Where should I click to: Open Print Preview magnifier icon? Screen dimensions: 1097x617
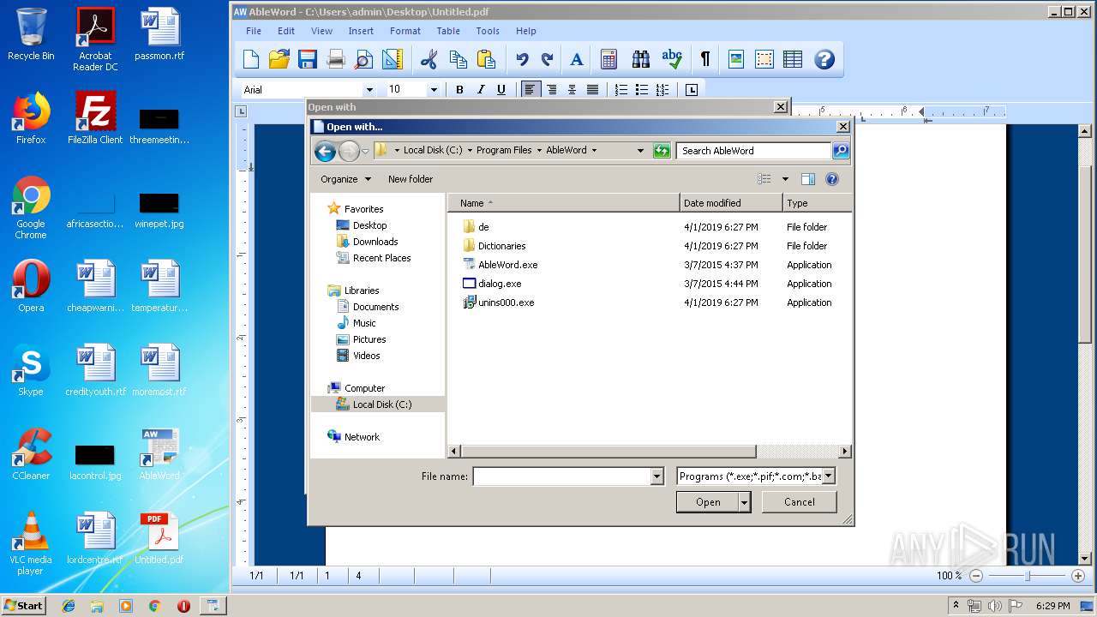click(x=364, y=59)
